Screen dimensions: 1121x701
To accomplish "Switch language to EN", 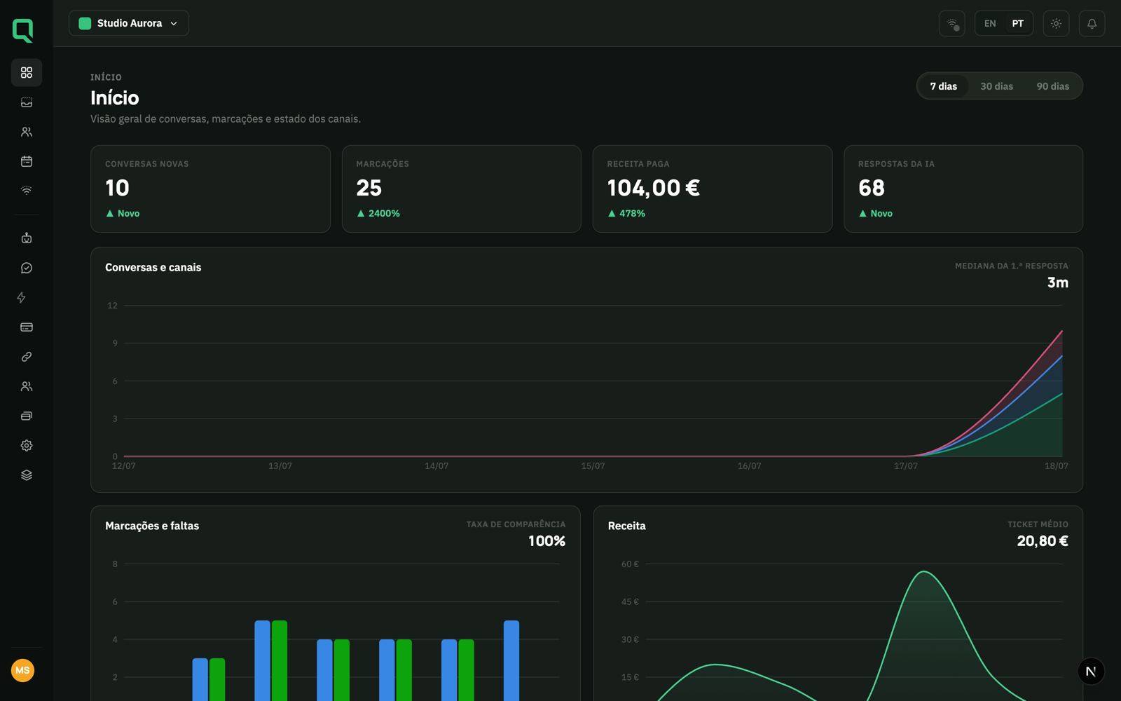I will (x=990, y=23).
